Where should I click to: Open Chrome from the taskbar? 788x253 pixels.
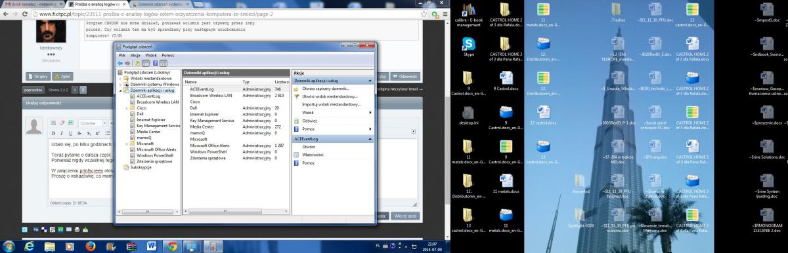coord(172,246)
